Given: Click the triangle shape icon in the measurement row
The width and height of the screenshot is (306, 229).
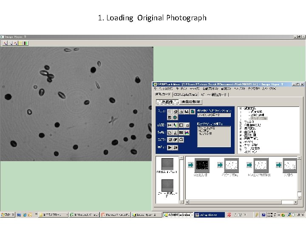Looking at the screenshot, I should (x=170, y=133).
